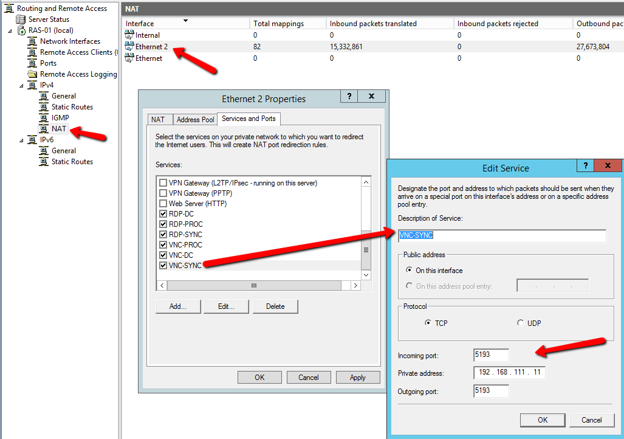Open the NAT tab in Properties
Viewport: 624px width, 439px height.
tap(158, 120)
